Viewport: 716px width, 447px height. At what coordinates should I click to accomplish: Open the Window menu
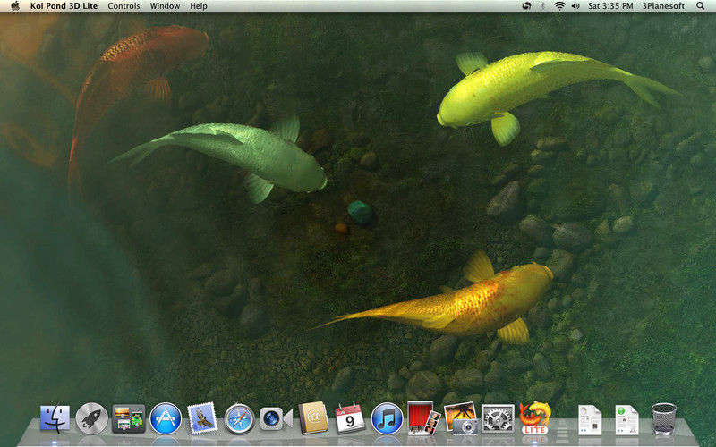click(x=165, y=6)
